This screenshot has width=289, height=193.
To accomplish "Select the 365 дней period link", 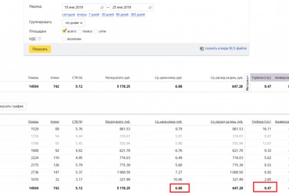I will (x=138, y=14).
